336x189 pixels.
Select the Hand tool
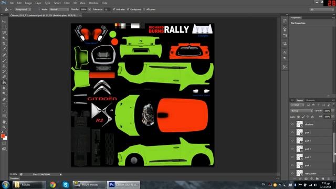(x=4, y=122)
